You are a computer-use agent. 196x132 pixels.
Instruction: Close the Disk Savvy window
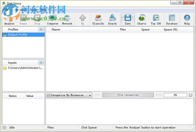pos(189,3)
